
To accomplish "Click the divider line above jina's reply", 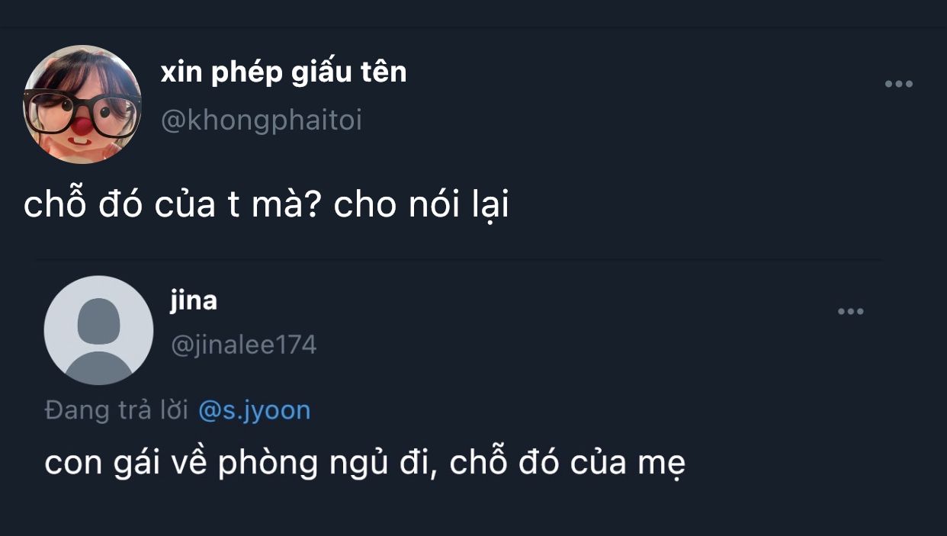I will point(460,260).
